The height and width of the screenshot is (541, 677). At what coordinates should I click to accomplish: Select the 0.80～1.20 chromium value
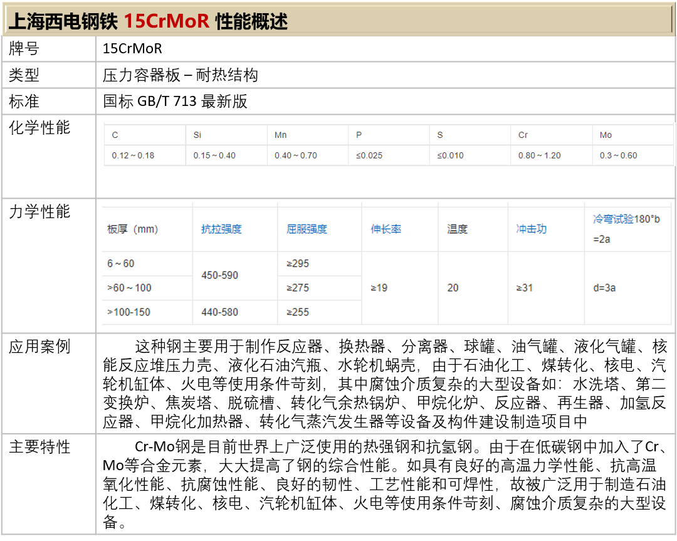click(x=539, y=155)
